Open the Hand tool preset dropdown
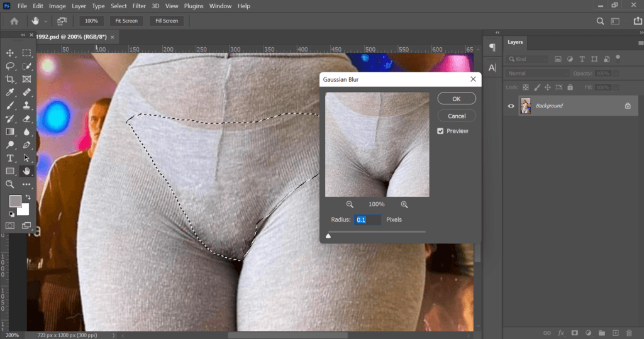 coord(45,21)
